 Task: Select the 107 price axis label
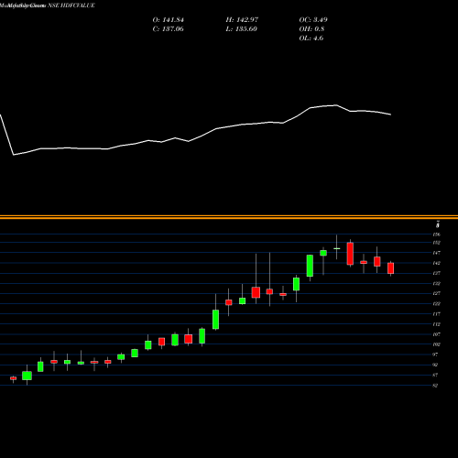coord(437,334)
